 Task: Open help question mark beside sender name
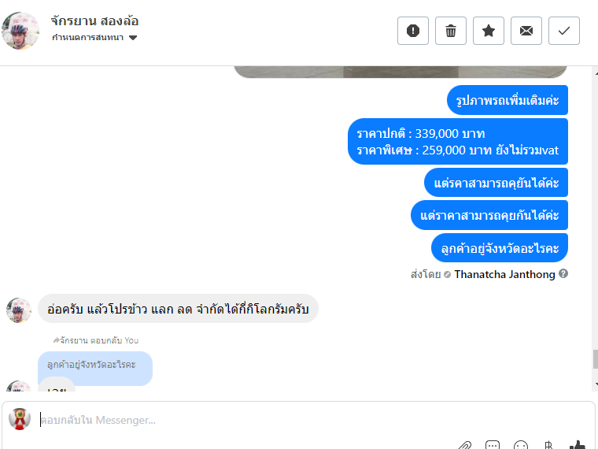click(563, 273)
